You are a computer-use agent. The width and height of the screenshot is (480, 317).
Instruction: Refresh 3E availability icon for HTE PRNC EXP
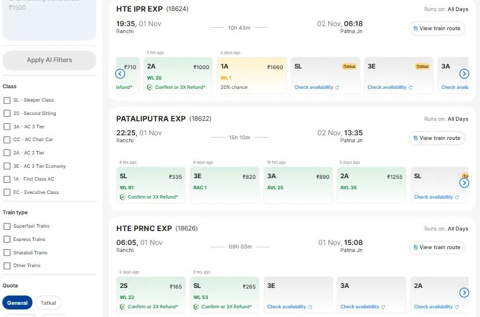click(x=310, y=307)
